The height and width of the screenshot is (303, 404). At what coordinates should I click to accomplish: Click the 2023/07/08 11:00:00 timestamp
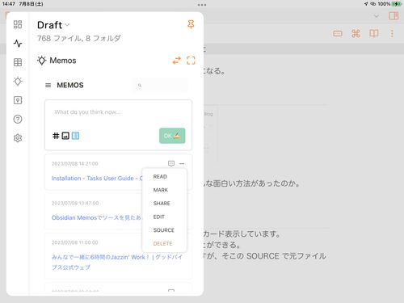[75, 242]
